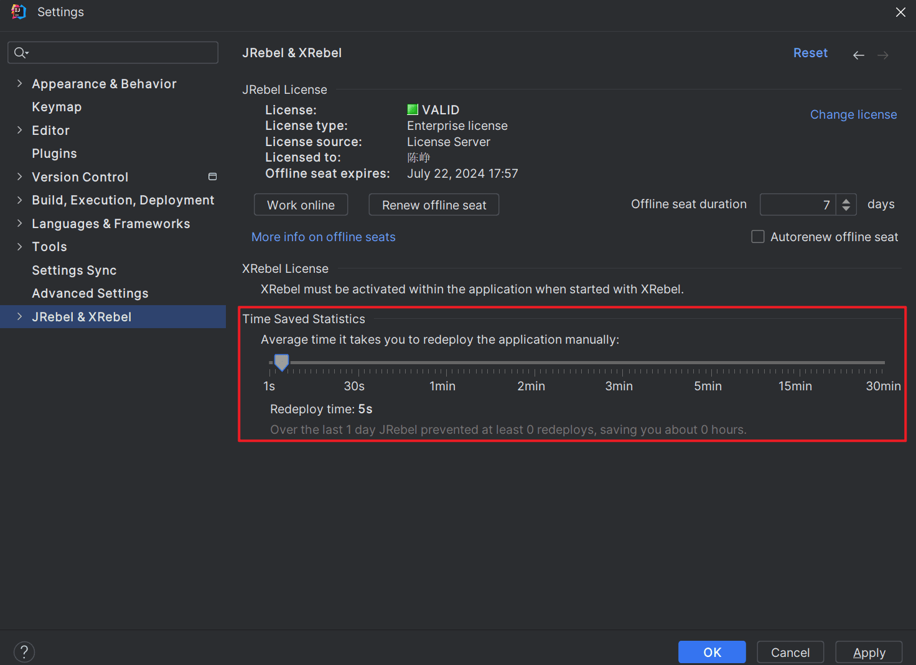Expand the Editor section

19,130
